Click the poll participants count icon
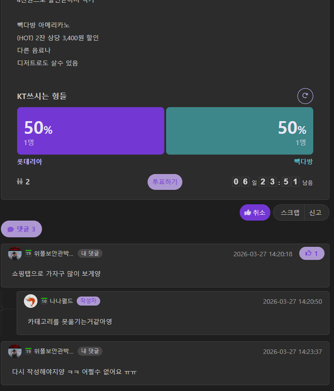Screen dimensions: 334x391 tap(19, 182)
